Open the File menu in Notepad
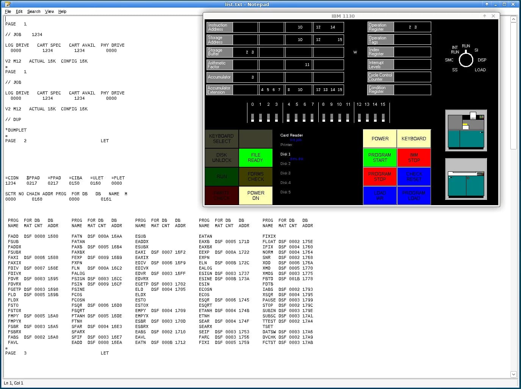The image size is (521, 389). point(8,11)
